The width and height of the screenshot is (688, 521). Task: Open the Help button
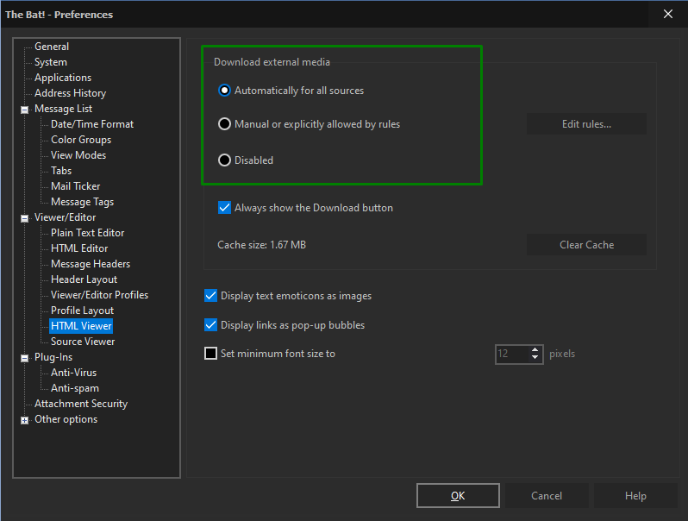[635, 495]
